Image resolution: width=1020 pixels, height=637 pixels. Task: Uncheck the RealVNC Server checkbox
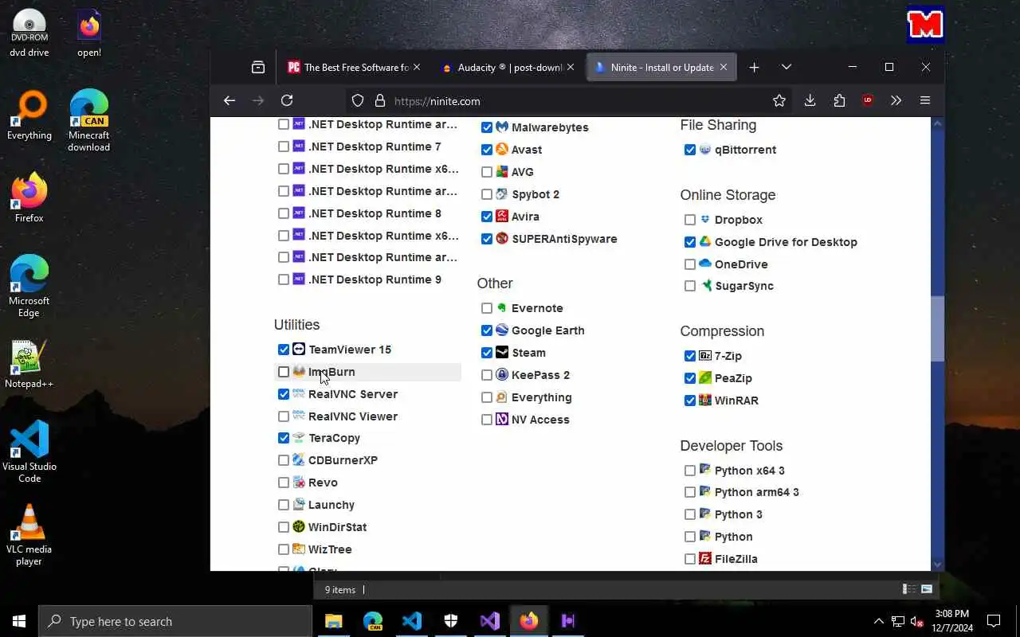click(x=284, y=394)
